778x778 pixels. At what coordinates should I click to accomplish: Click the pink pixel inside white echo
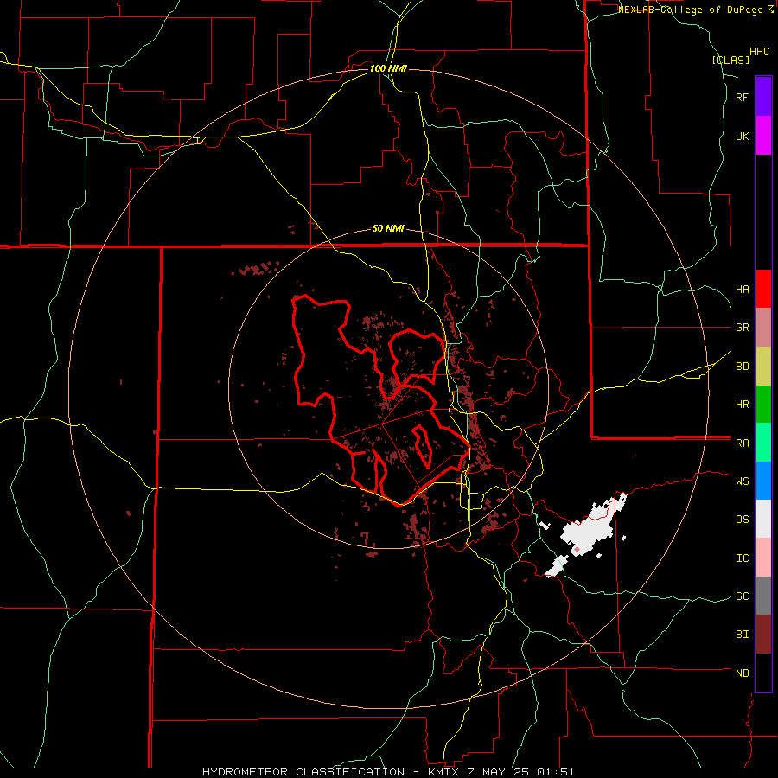(577, 549)
